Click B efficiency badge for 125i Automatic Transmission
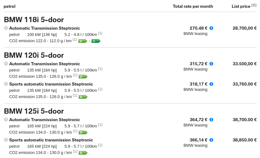Viewport: 260px width, 158px height. click(x=83, y=132)
